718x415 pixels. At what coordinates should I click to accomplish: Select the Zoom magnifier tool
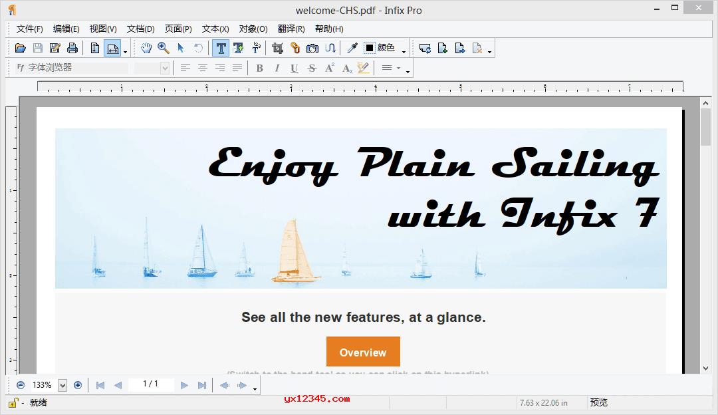[x=164, y=48]
